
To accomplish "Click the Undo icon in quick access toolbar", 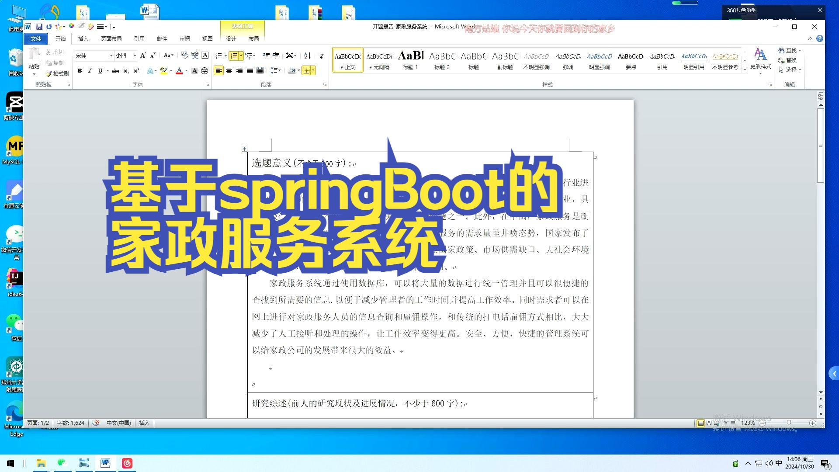I will (49, 27).
